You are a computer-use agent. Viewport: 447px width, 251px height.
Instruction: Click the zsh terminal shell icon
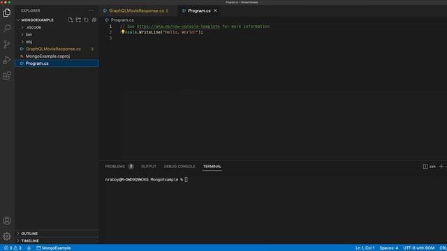coord(425,166)
